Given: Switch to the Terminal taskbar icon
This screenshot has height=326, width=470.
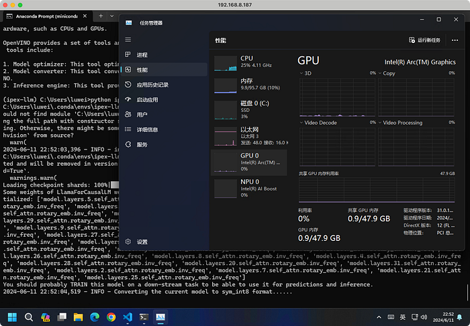Looking at the screenshot, I should (144, 317).
